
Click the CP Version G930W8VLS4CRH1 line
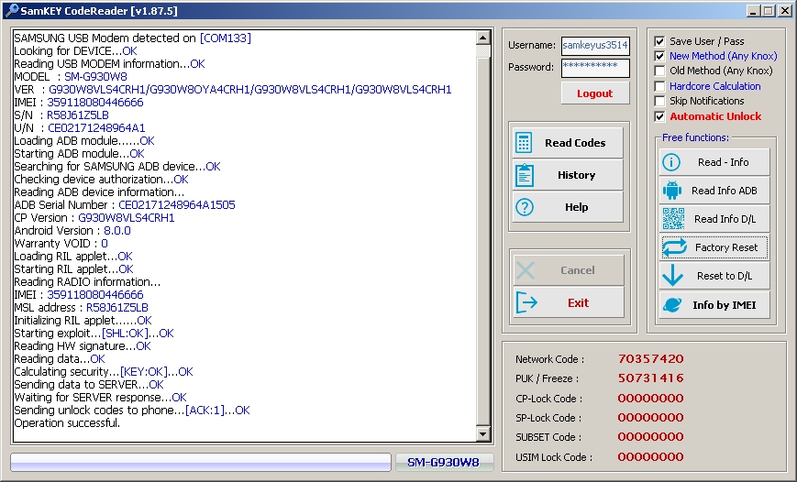[94, 218]
